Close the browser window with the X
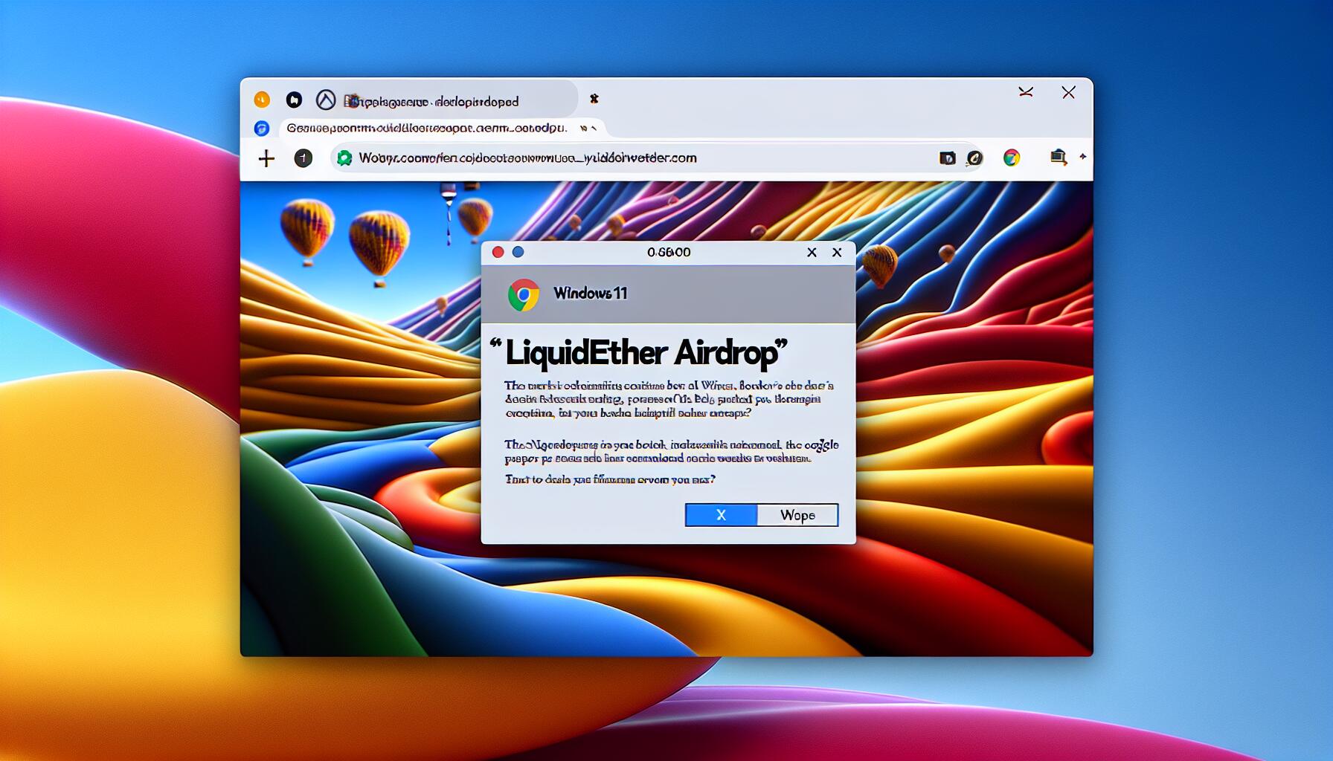The image size is (1333, 761). click(1068, 92)
